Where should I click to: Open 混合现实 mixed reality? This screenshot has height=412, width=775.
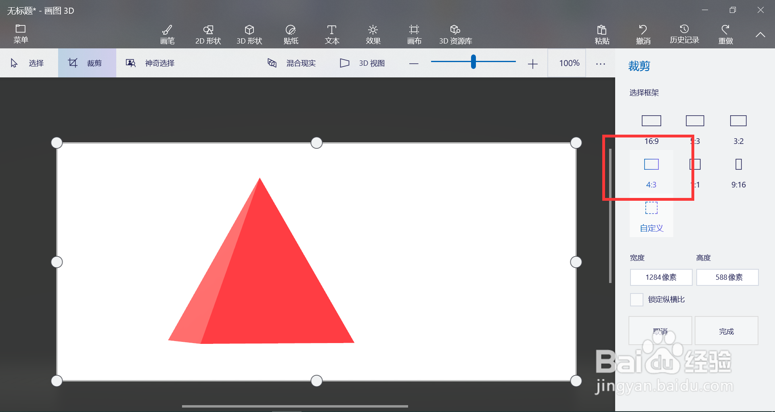click(x=291, y=63)
